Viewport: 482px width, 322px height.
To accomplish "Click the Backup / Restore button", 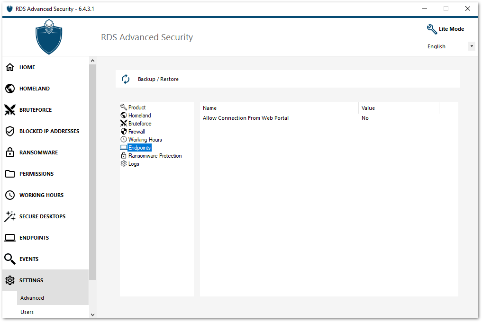I will [x=287, y=79].
